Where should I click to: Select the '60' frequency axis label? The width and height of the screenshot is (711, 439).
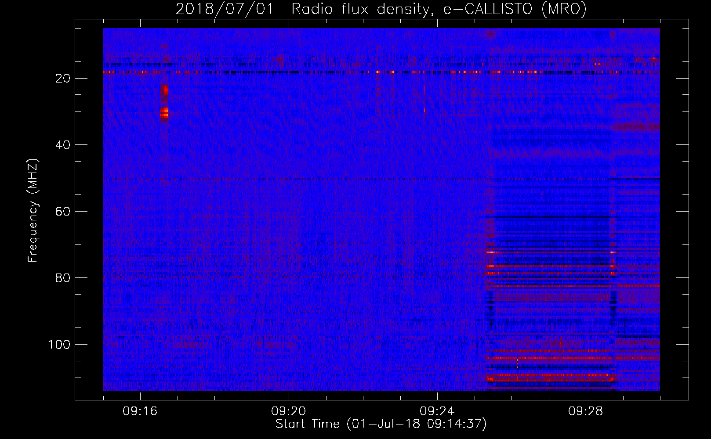click(63, 212)
